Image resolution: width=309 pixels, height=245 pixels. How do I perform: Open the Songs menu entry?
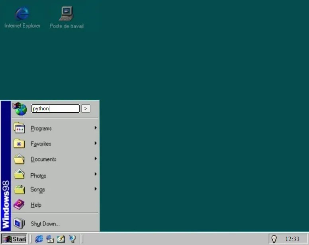click(x=55, y=189)
